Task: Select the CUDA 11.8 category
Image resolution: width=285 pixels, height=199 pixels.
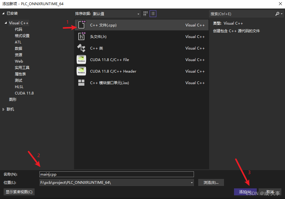Action: click(24, 93)
